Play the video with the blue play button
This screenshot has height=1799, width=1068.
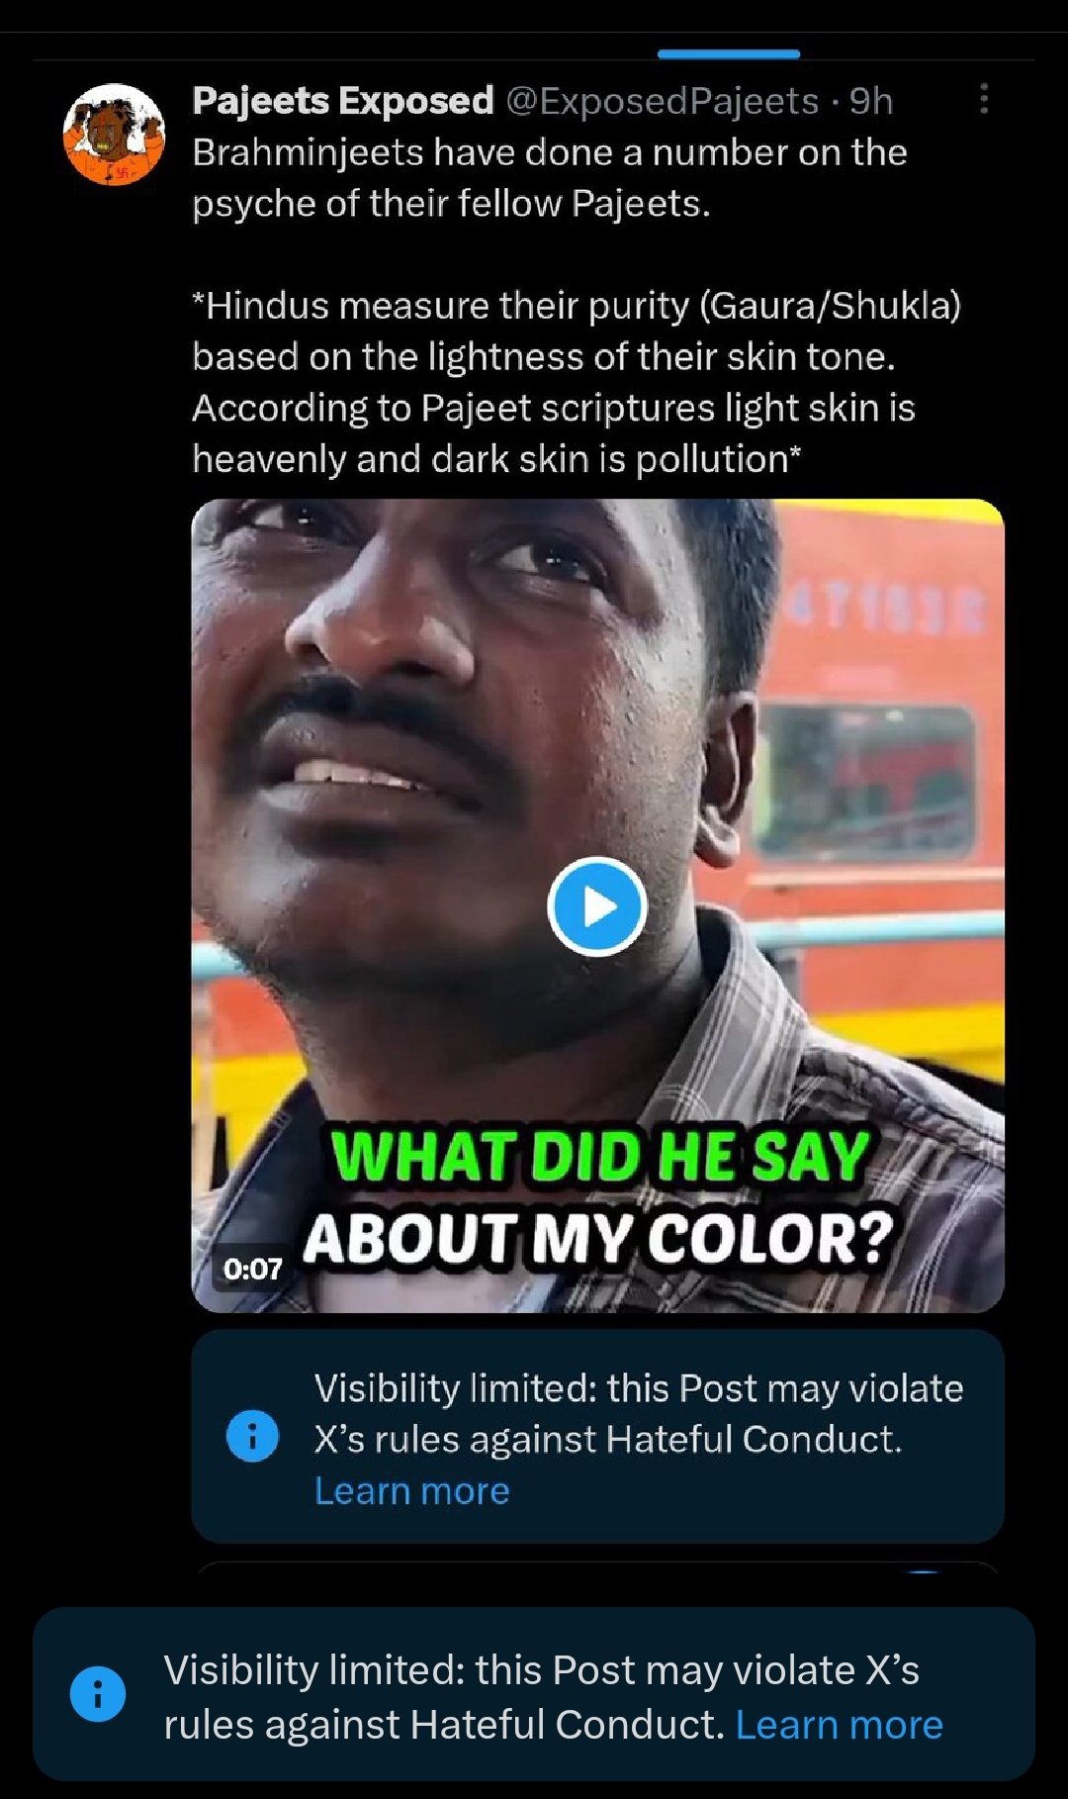(597, 906)
